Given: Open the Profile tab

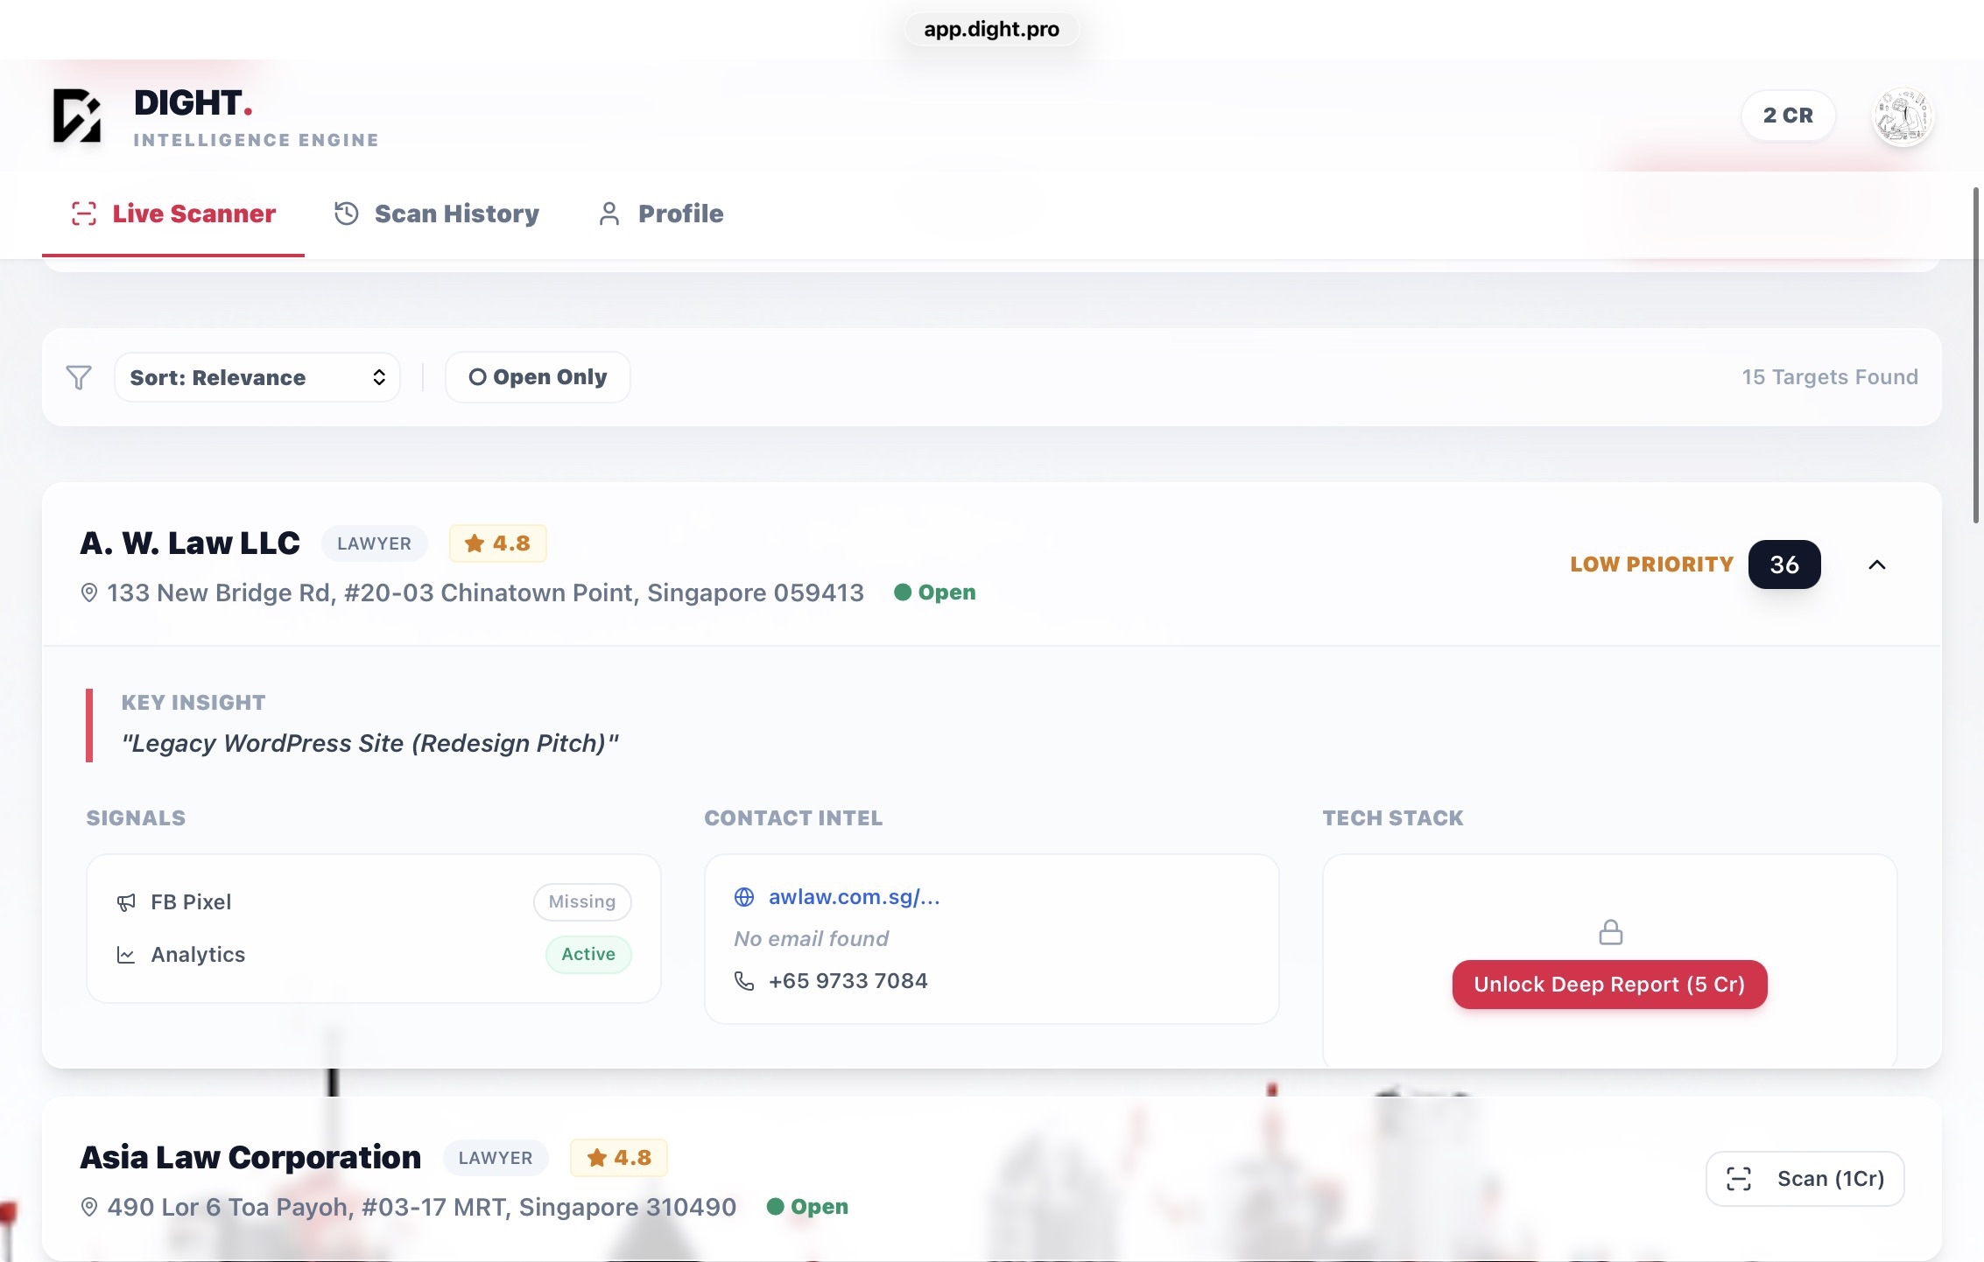Looking at the screenshot, I should point(661,214).
